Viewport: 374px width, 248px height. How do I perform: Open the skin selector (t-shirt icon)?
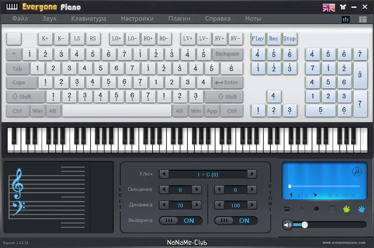(343, 7)
